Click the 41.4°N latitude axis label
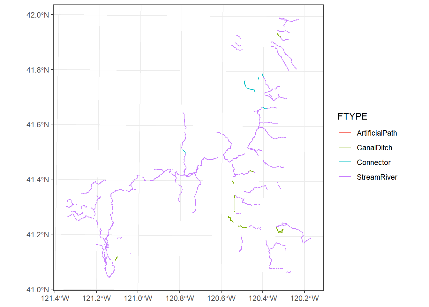The image size is (429, 307). 38,179
